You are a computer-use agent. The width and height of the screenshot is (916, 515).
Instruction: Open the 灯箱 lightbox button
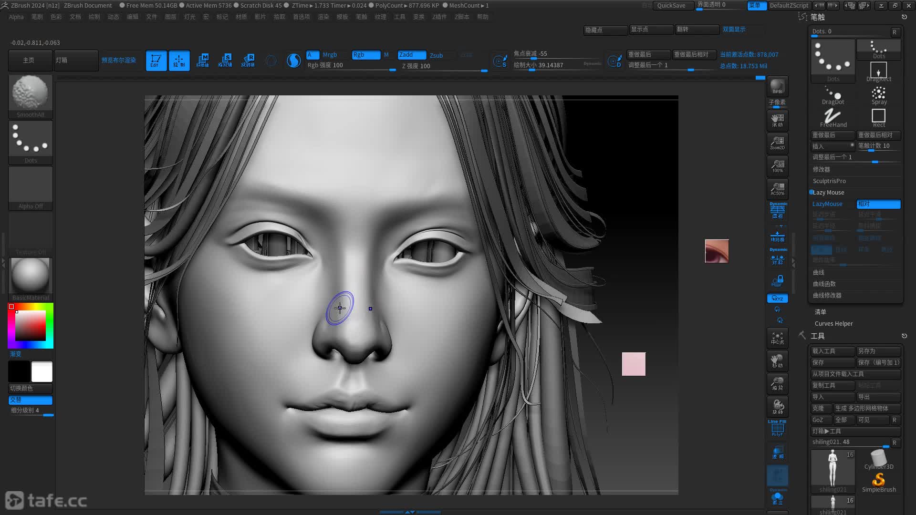pos(76,61)
